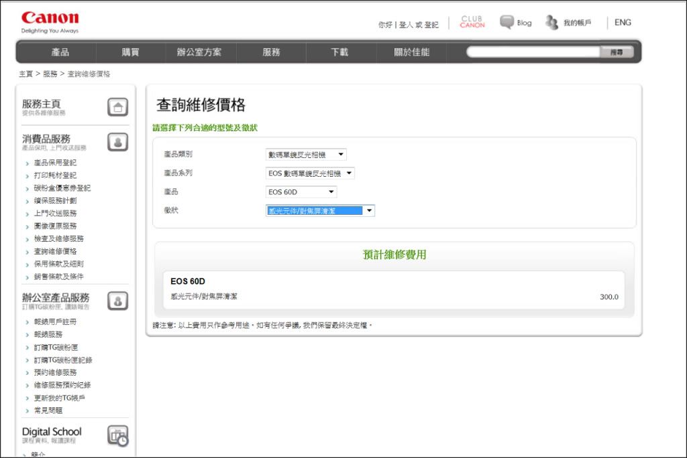Open the EOS 60D product dropdown

301,192
